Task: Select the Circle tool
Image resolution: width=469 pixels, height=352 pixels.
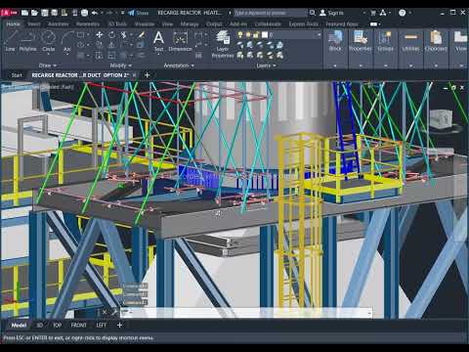Action: [48, 41]
